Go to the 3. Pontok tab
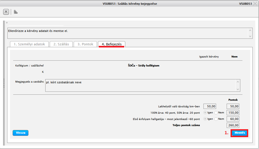 tap(85, 44)
